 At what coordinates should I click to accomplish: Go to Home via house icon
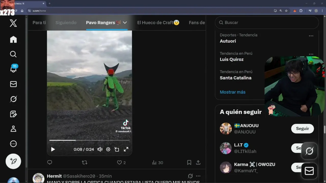click(13, 39)
